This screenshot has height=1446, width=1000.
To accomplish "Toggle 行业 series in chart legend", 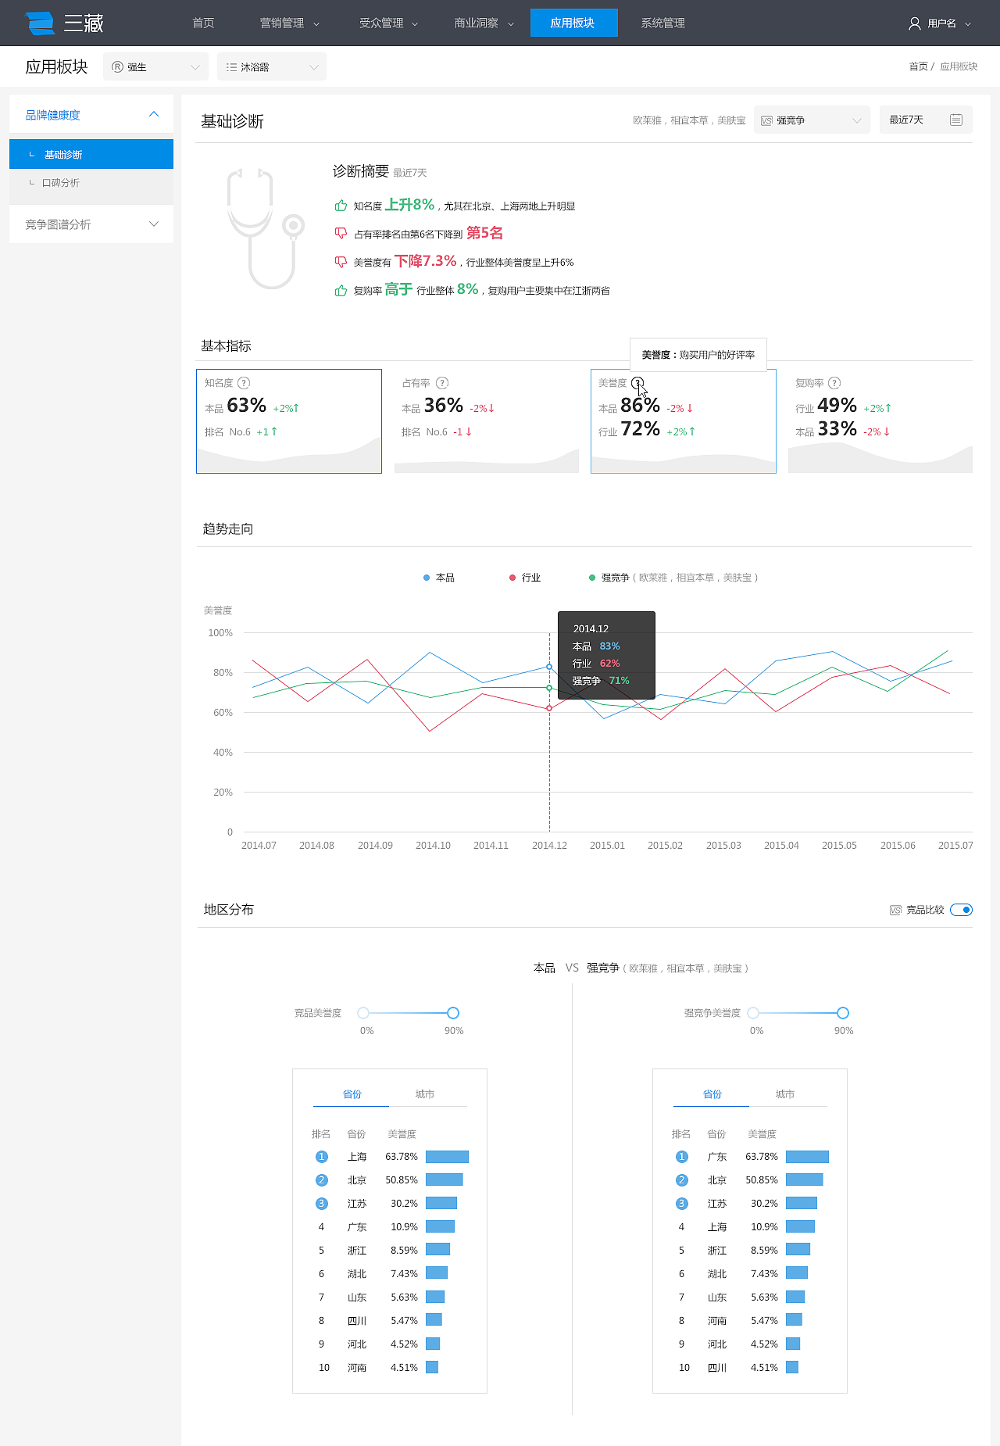I will click(525, 578).
